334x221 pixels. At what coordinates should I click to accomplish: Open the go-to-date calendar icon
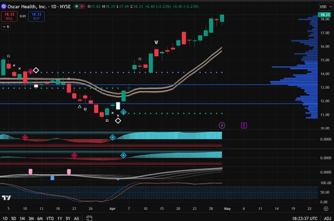[x=89, y=218]
